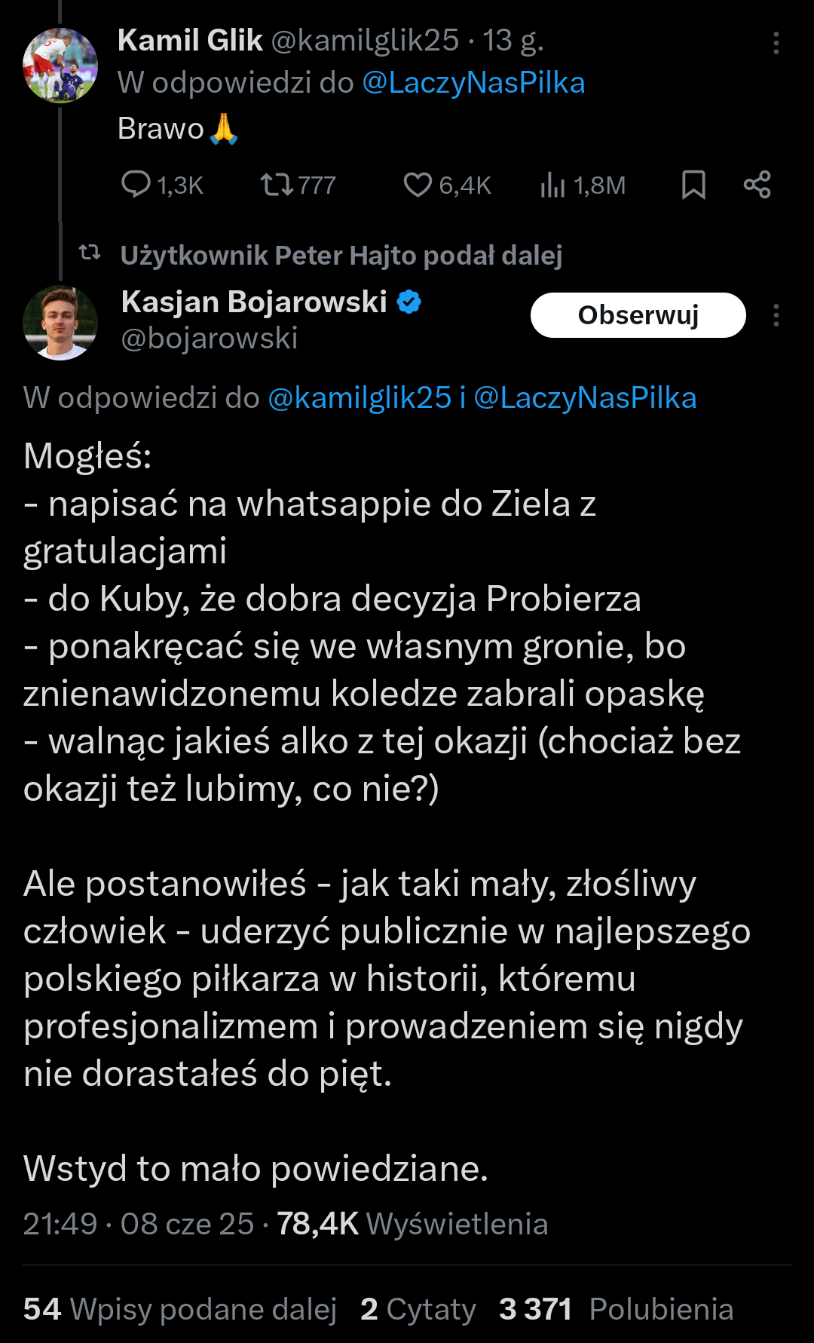
Task: Repost Kamil Glik's Brawo tweet
Action: (277, 185)
